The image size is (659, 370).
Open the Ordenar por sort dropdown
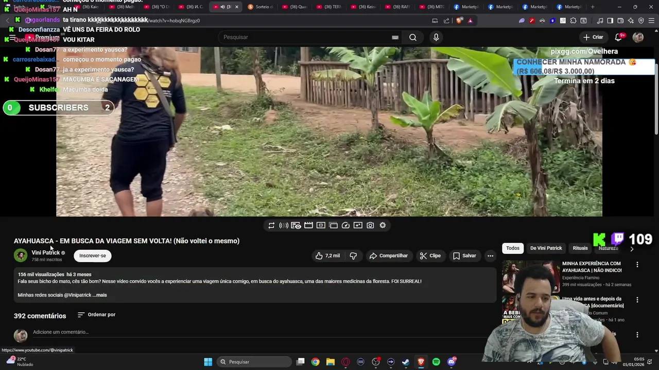pyautogui.click(x=97, y=314)
